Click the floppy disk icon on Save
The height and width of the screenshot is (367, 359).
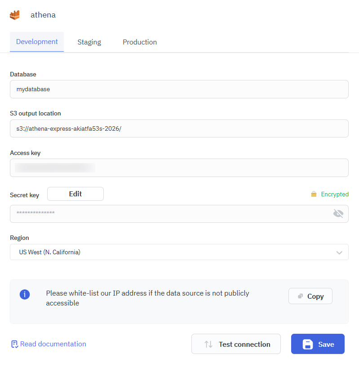point(308,344)
